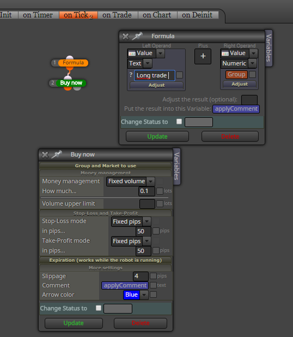Viewport: 293px width, 337px height.
Task: Click Change Status to field in Buy now
Action: tap(118, 309)
